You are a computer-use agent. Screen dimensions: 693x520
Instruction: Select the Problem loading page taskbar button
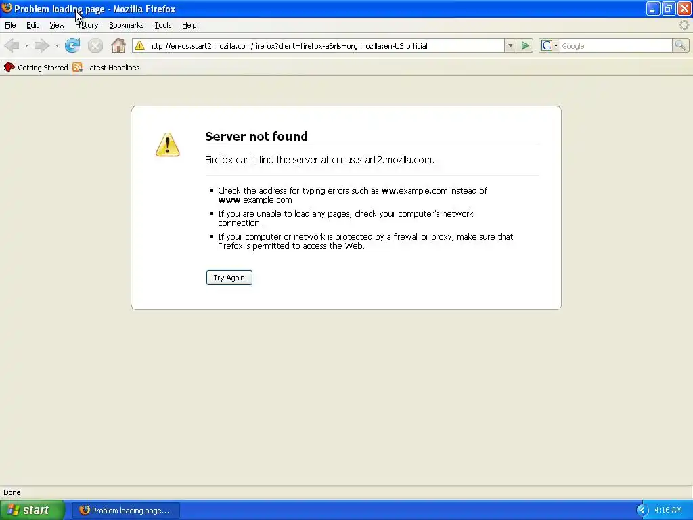[x=126, y=510]
